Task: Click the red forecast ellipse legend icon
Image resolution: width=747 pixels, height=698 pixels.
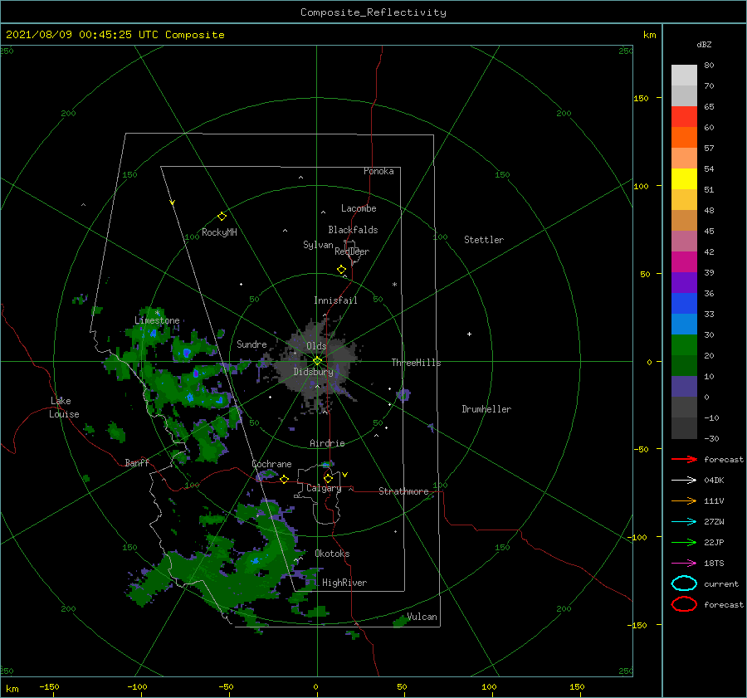Action: 684,604
